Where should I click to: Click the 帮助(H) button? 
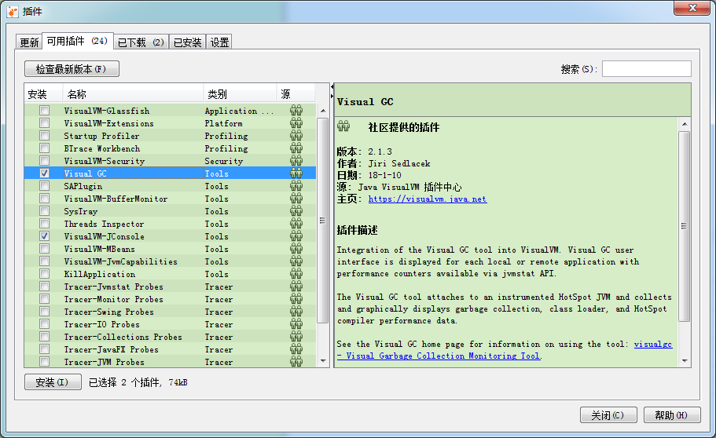tap(672, 414)
